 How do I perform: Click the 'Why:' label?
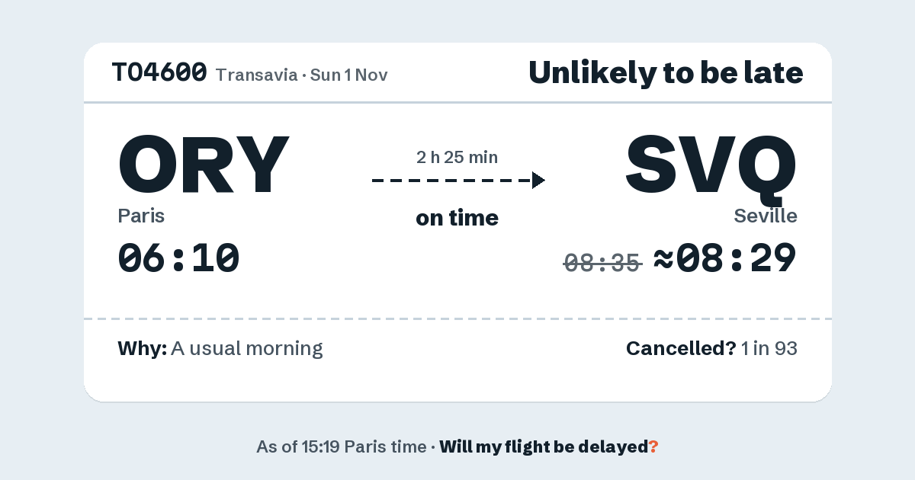tap(142, 349)
